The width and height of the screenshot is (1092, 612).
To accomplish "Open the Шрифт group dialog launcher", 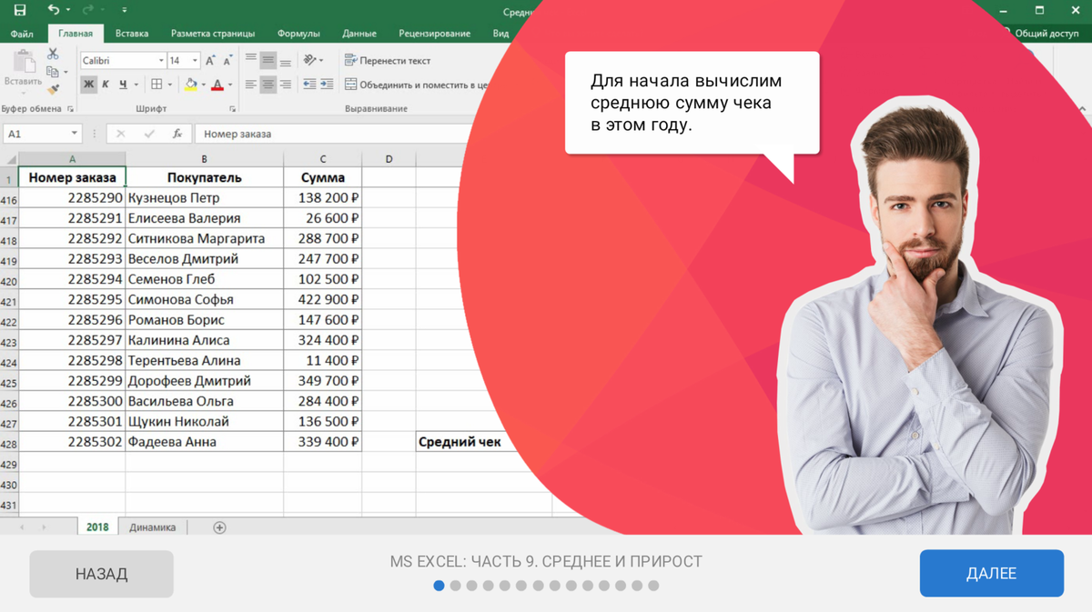I will [x=233, y=109].
